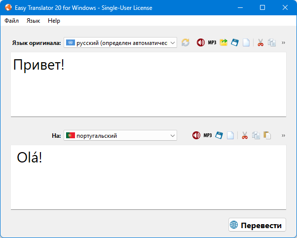Image resolution: width=297 pixels, height=238 pixels.
Task: Click inside the source text field with Привет!
Action: click(148, 84)
